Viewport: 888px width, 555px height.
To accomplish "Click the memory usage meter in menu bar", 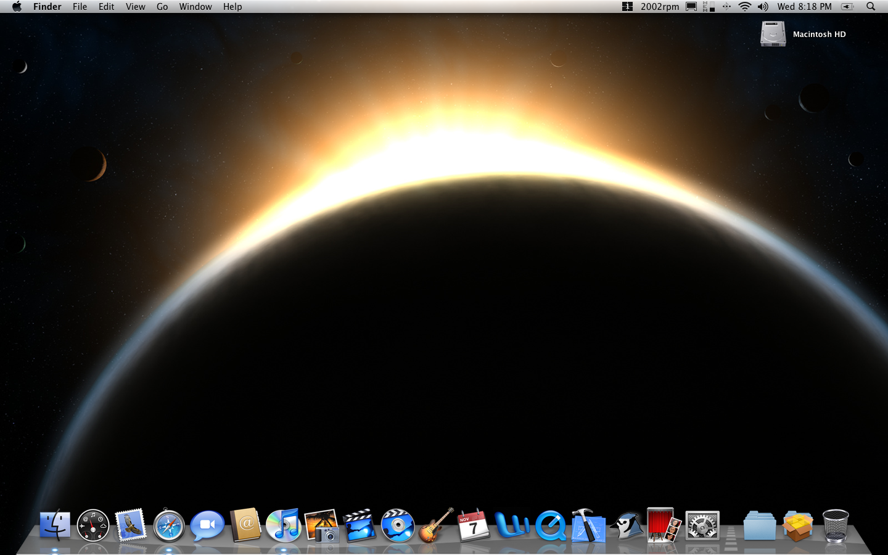I will click(709, 7).
